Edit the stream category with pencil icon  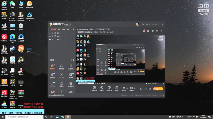pyautogui.click(x=92, y=32)
